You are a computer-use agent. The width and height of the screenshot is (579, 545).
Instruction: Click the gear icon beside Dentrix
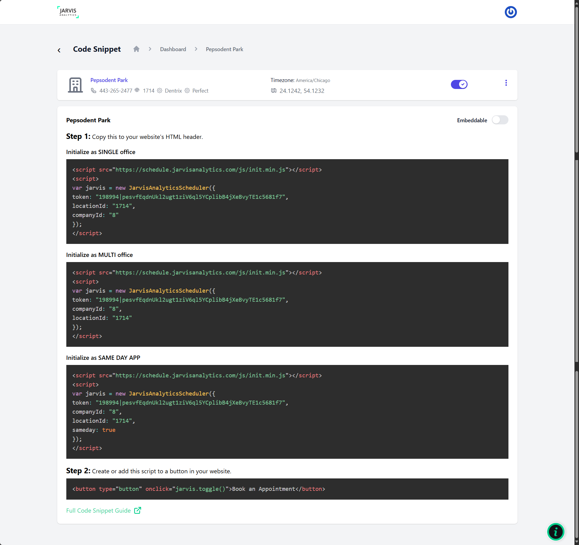tap(160, 90)
